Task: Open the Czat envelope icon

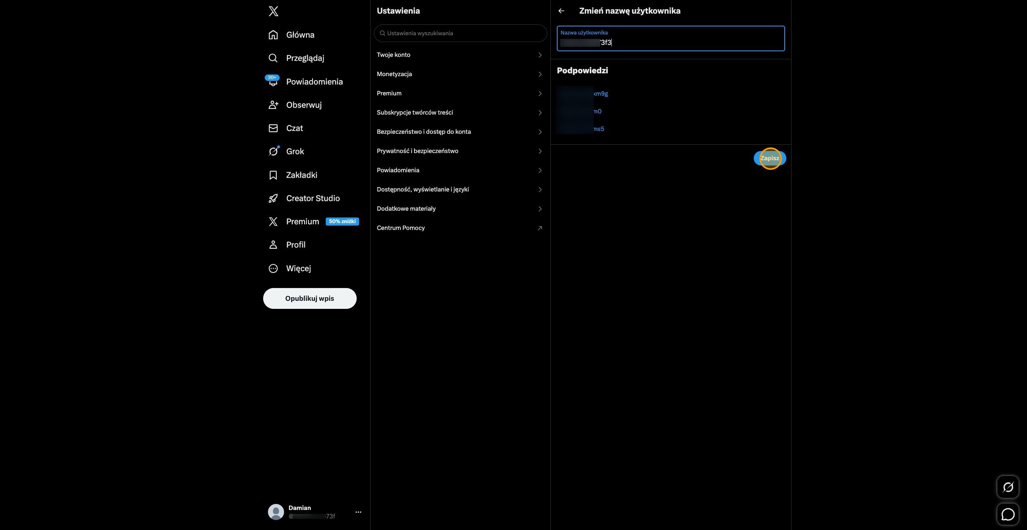Action: [273, 128]
